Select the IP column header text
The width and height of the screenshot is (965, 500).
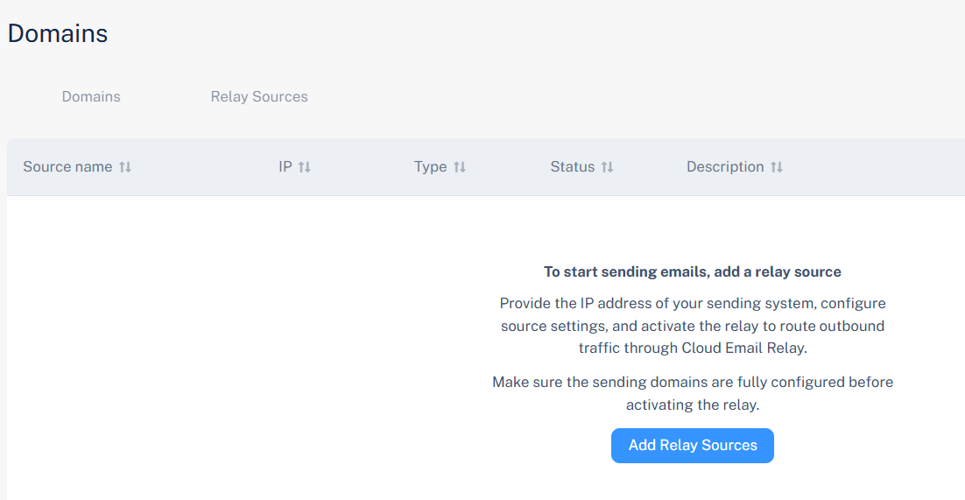[285, 166]
